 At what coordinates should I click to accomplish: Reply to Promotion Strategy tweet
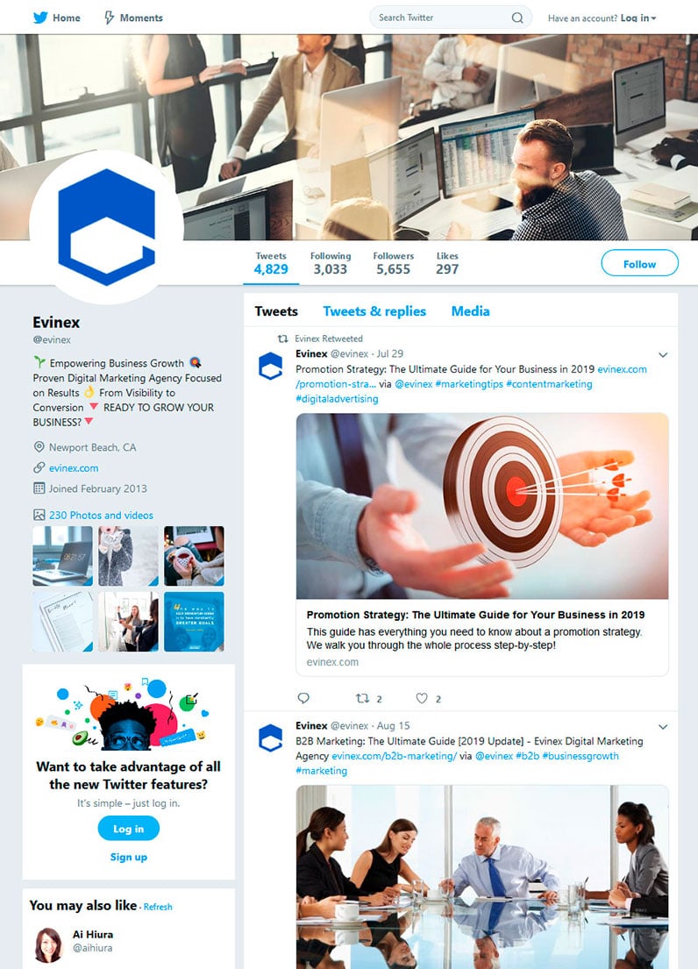click(x=303, y=698)
